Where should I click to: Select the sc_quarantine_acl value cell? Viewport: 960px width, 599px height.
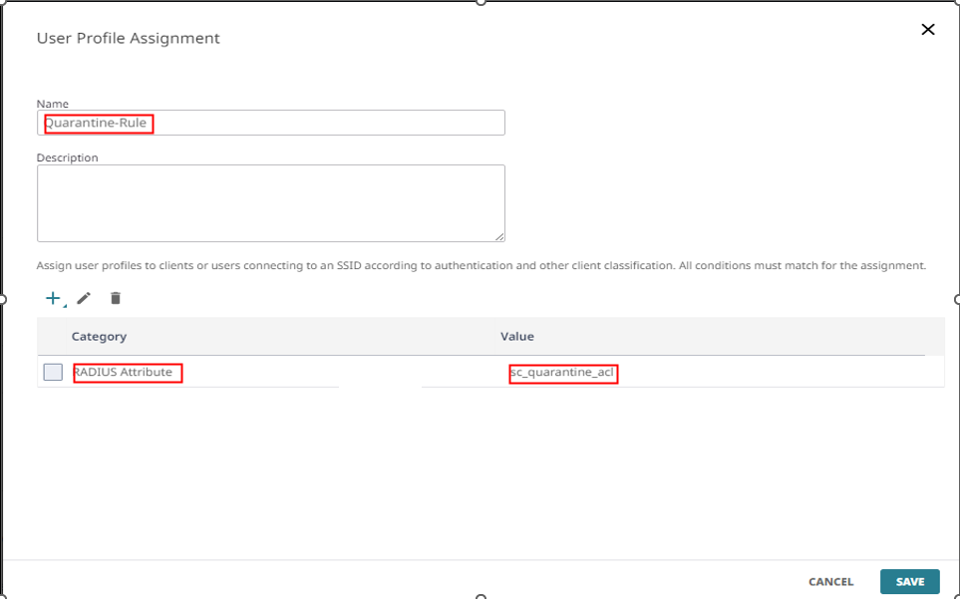(562, 372)
